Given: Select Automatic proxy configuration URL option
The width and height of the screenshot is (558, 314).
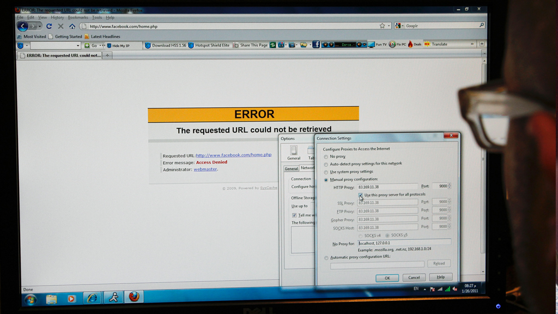Looking at the screenshot, I should [x=326, y=258].
